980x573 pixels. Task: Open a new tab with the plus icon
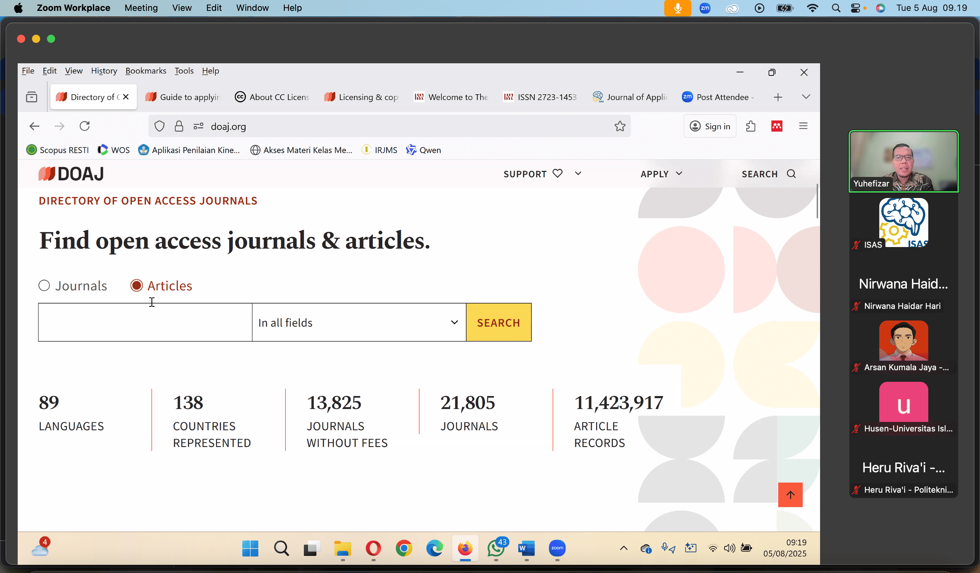tap(778, 97)
